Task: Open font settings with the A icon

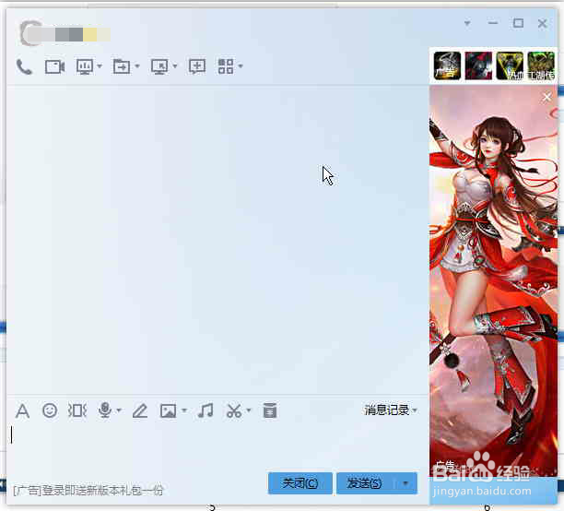Action: (x=22, y=410)
